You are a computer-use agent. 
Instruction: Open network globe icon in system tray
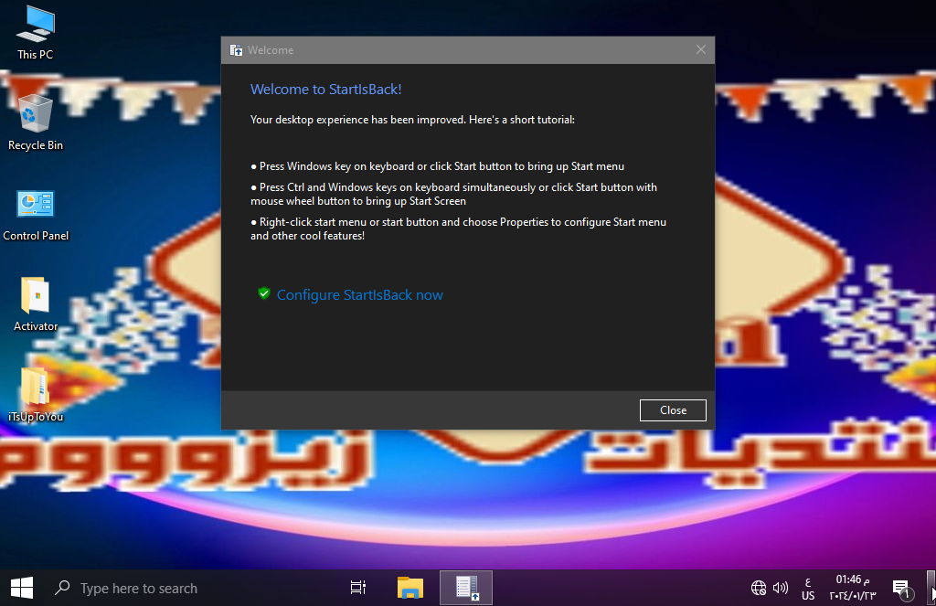click(x=758, y=588)
